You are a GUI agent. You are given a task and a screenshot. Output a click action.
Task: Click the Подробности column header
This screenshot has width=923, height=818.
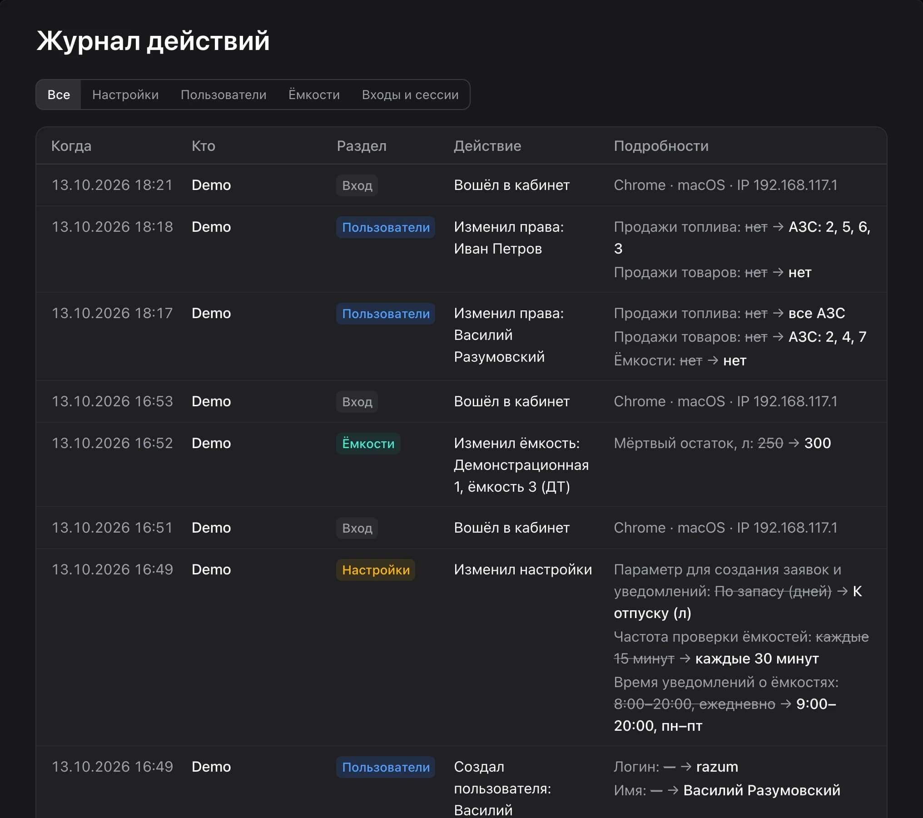tap(661, 146)
